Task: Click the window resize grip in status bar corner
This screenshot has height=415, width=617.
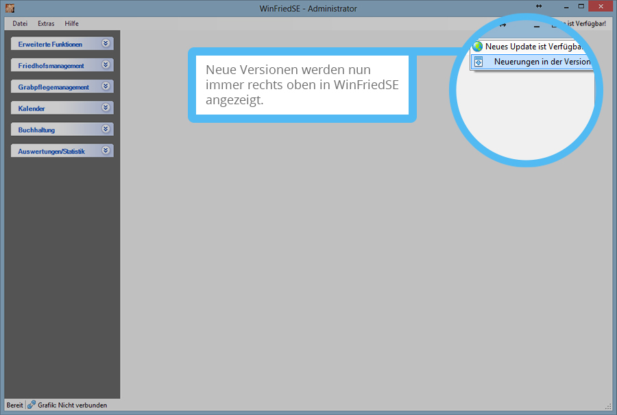Action: (607, 406)
